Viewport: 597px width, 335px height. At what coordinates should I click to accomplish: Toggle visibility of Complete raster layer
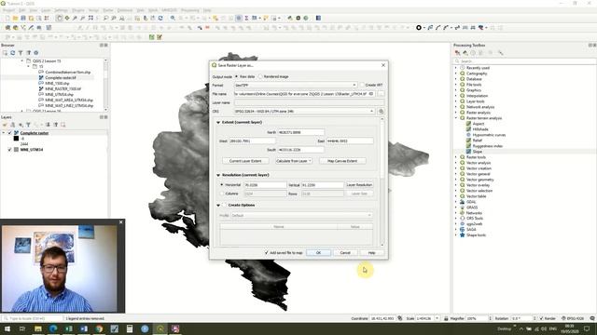click(x=10, y=133)
